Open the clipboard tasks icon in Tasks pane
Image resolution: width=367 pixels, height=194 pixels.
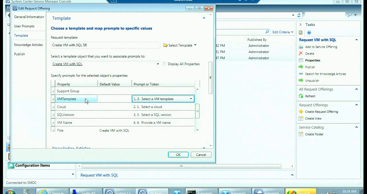301,32
